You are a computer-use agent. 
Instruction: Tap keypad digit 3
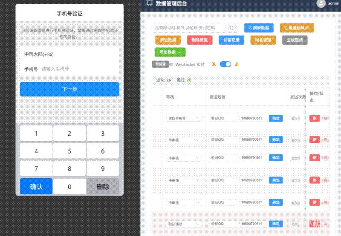click(x=103, y=134)
